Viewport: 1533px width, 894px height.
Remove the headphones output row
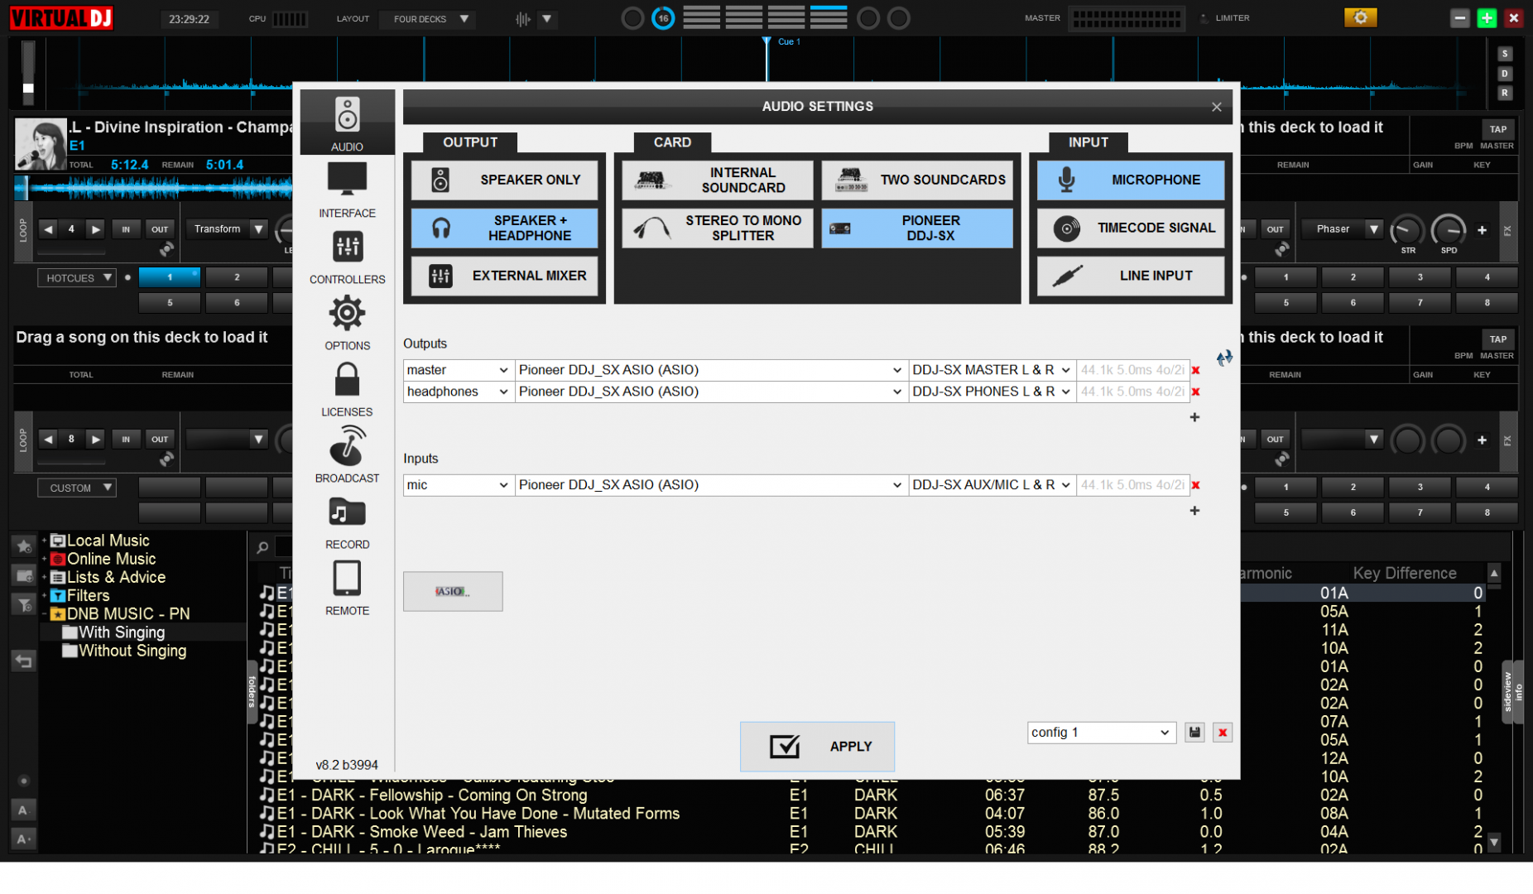[1195, 392]
